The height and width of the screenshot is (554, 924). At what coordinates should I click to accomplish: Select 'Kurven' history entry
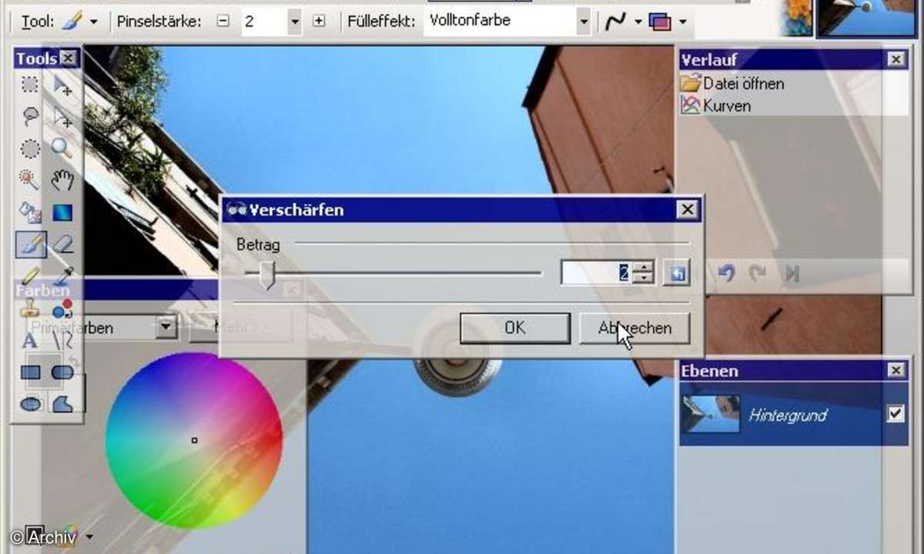pos(716,105)
